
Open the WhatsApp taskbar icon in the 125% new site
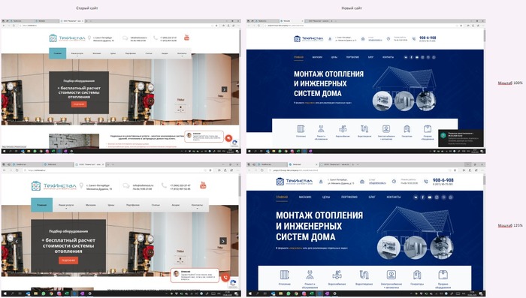(x=288, y=294)
